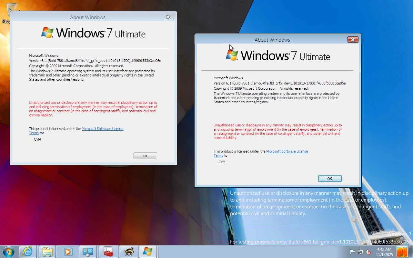This screenshot has height=258, width=413.
Task: Open Action Center flag in system tray
Action: [x=353, y=252]
